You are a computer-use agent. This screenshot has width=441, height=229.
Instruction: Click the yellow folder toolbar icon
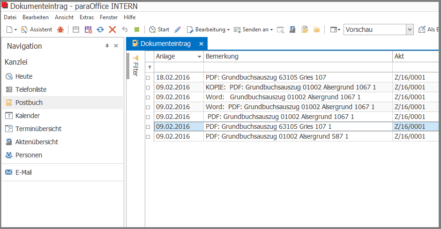click(x=317, y=30)
